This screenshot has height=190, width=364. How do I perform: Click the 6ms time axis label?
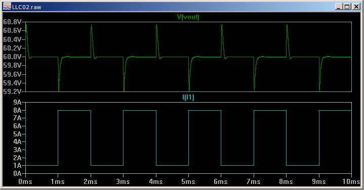pyautogui.click(x=221, y=181)
